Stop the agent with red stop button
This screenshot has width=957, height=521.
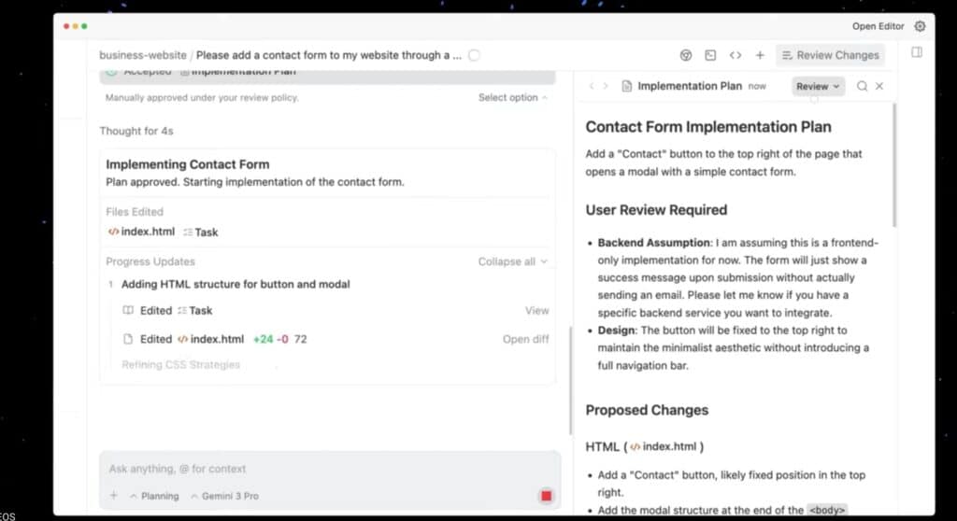pos(547,496)
